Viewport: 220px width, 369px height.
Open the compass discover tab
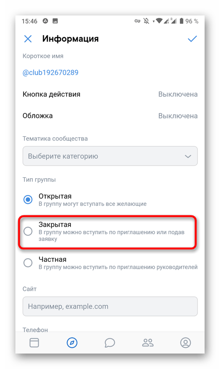(72, 342)
